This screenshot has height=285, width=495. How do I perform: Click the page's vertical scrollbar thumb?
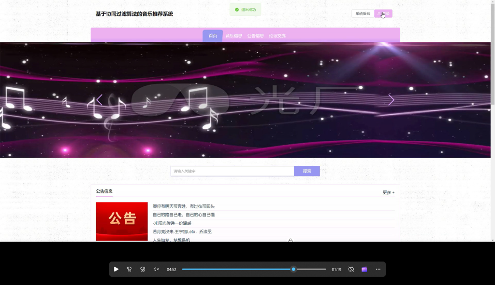[493, 54]
